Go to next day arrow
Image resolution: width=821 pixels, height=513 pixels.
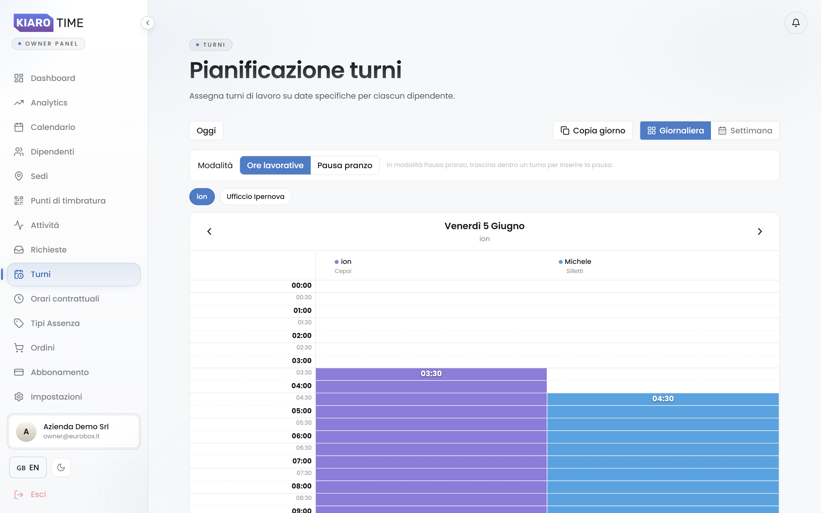pos(760,231)
